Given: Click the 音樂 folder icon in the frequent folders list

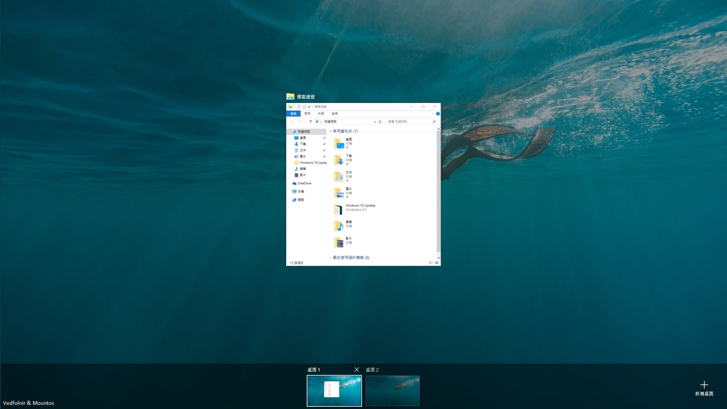Looking at the screenshot, I should (339, 226).
